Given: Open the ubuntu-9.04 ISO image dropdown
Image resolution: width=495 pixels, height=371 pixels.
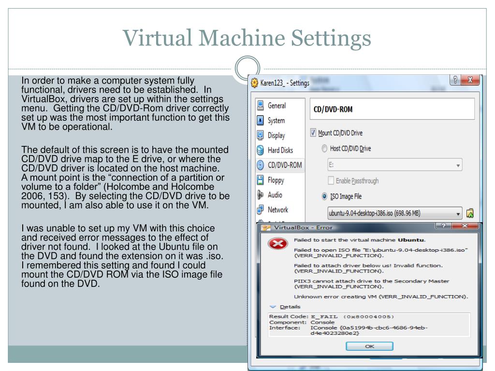Looking at the screenshot, I should pyautogui.click(x=395, y=213).
